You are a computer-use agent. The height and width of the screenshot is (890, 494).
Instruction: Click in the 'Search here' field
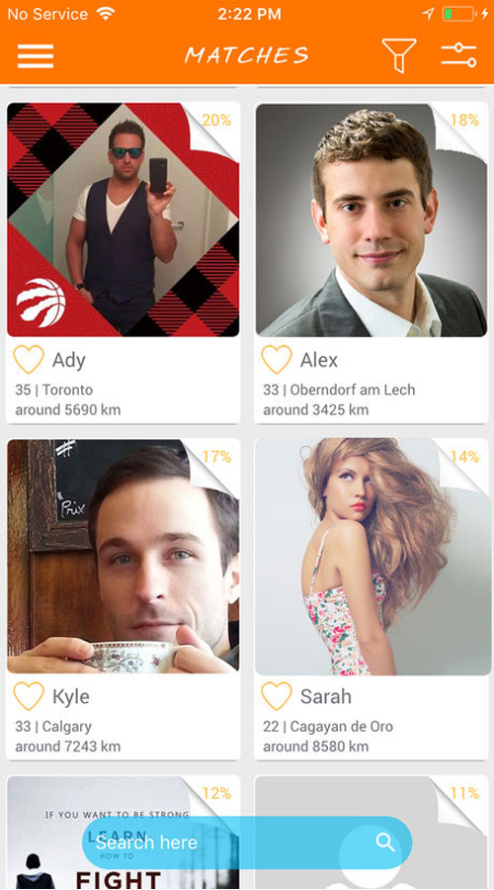pos(247,843)
